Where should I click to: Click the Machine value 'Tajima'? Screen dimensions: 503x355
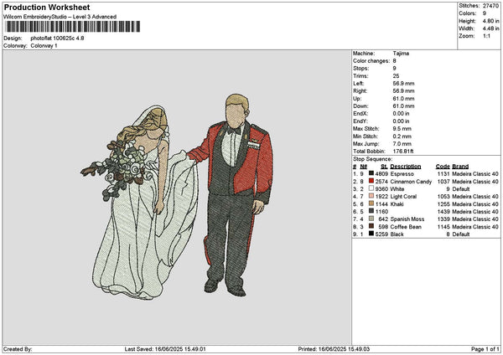coord(401,54)
